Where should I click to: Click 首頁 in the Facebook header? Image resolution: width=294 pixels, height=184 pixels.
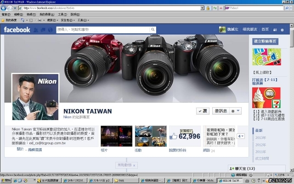(x=265, y=29)
